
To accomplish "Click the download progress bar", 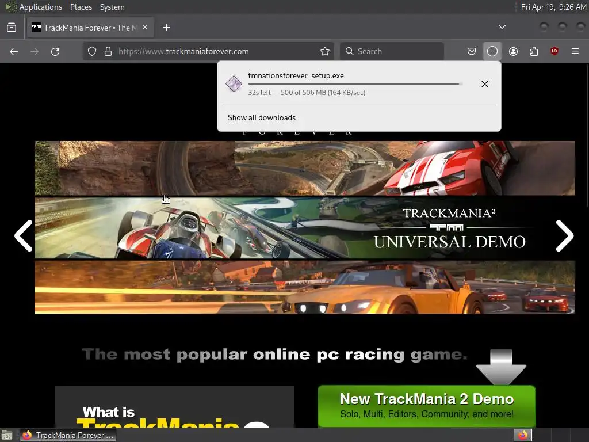I will (355, 84).
